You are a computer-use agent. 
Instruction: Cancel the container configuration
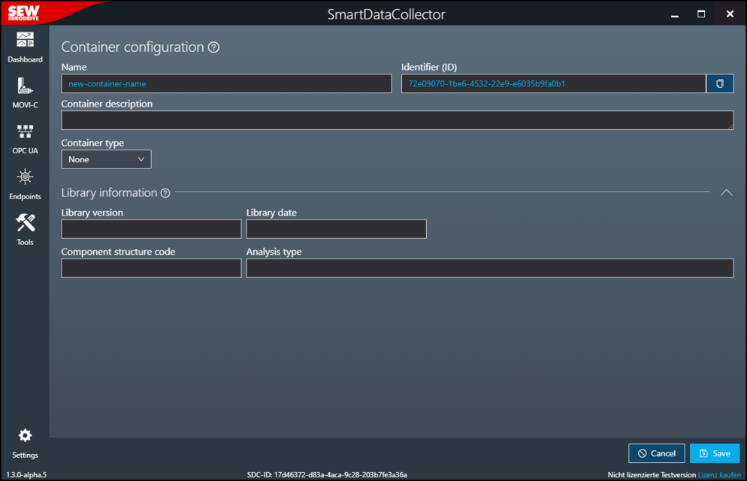tap(656, 453)
